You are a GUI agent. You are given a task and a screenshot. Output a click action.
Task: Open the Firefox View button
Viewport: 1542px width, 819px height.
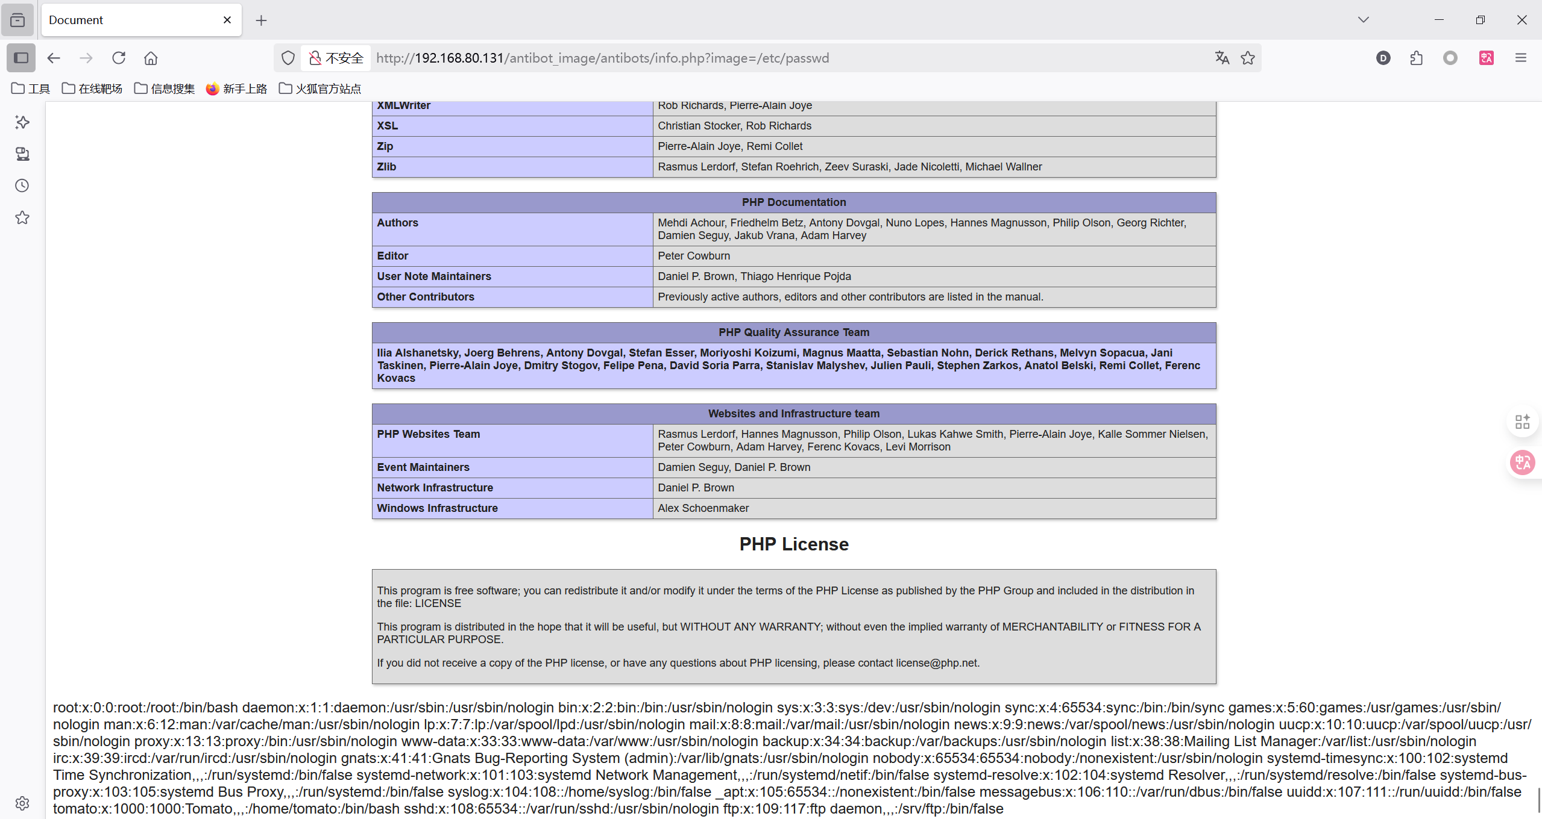[x=17, y=20]
